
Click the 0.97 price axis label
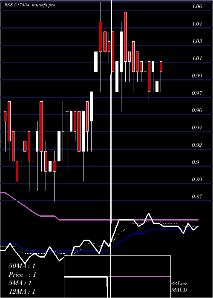[197, 93]
